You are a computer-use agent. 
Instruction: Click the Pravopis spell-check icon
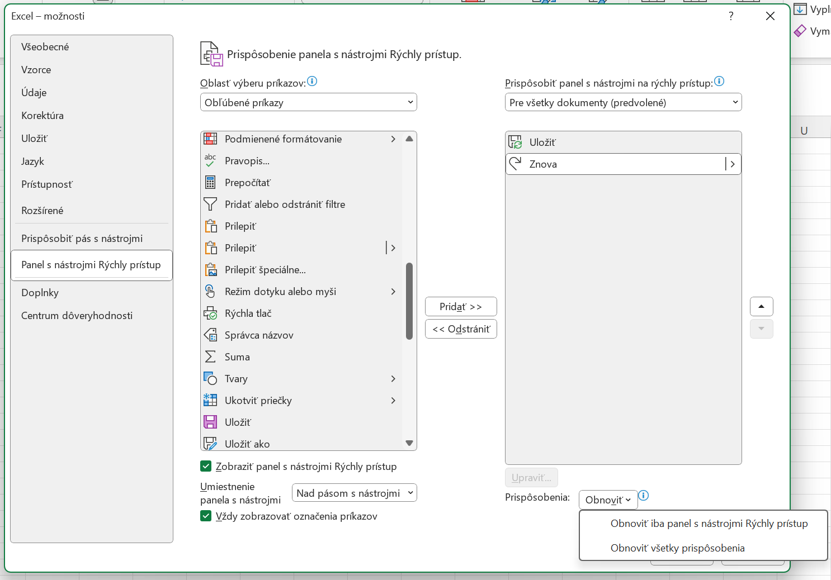click(x=210, y=160)
